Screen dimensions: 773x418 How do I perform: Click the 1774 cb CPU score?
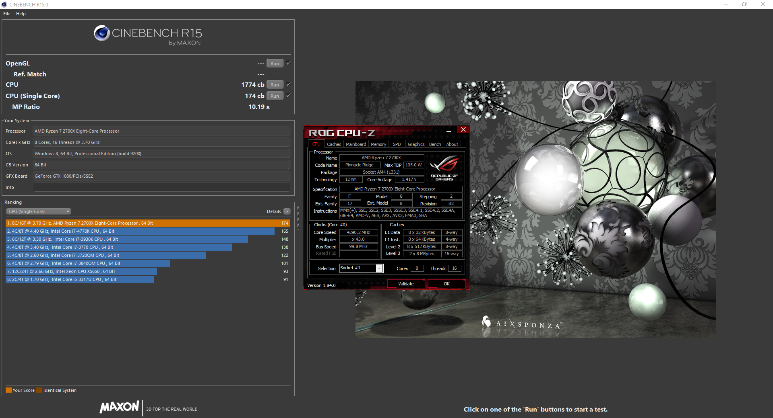(253, 84)
